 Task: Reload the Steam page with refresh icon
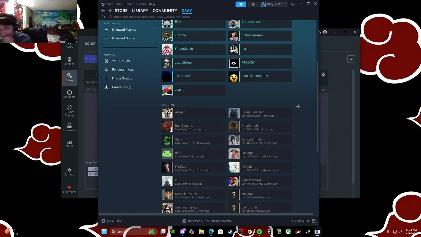pyautogui.click(x=103, y=17)
